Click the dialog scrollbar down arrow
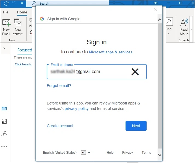The height and width of the screenshot is (163, 195). pos(160,155)
